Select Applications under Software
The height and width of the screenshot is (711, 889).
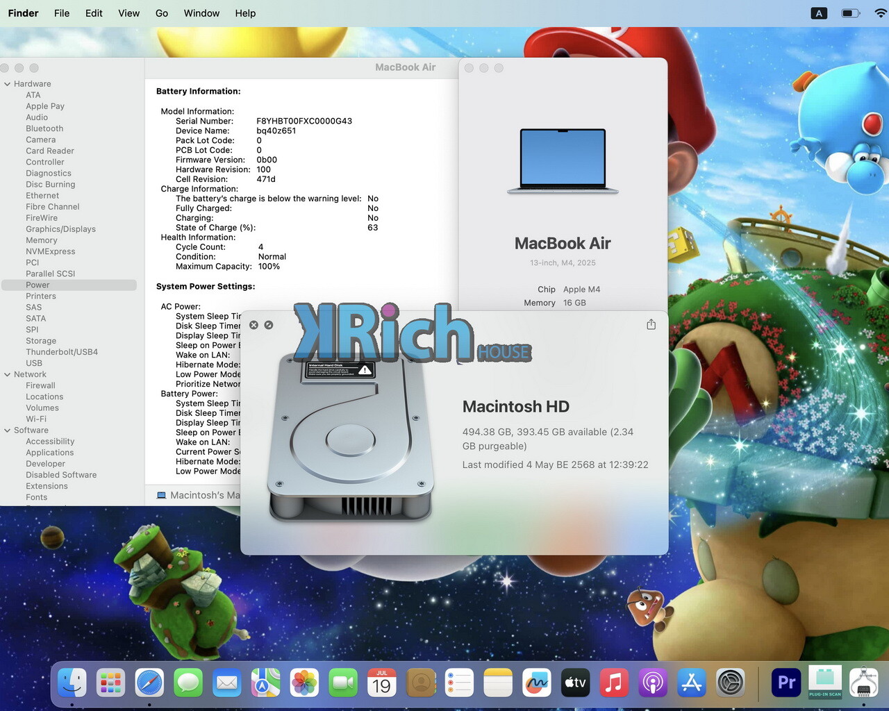click(x=50, y=453)
